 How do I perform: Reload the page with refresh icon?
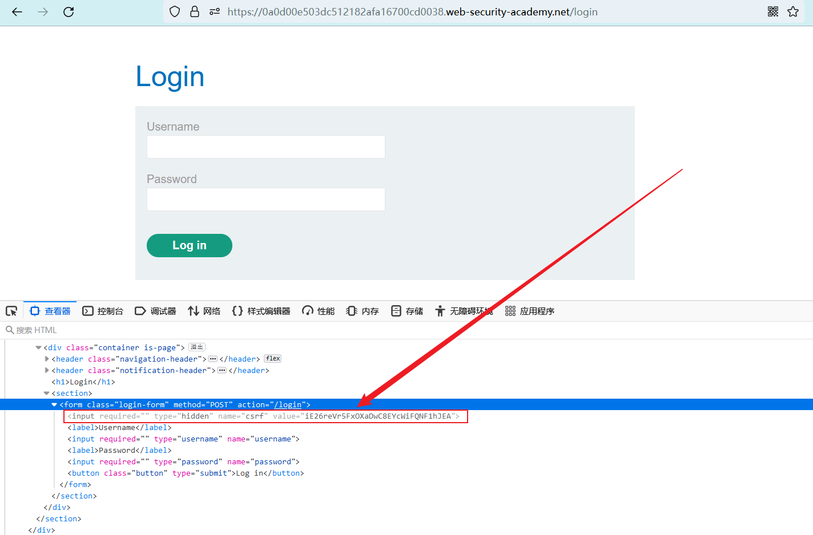(x=69, y=11)
